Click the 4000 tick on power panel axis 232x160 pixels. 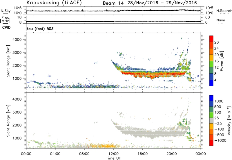(17, 40)
